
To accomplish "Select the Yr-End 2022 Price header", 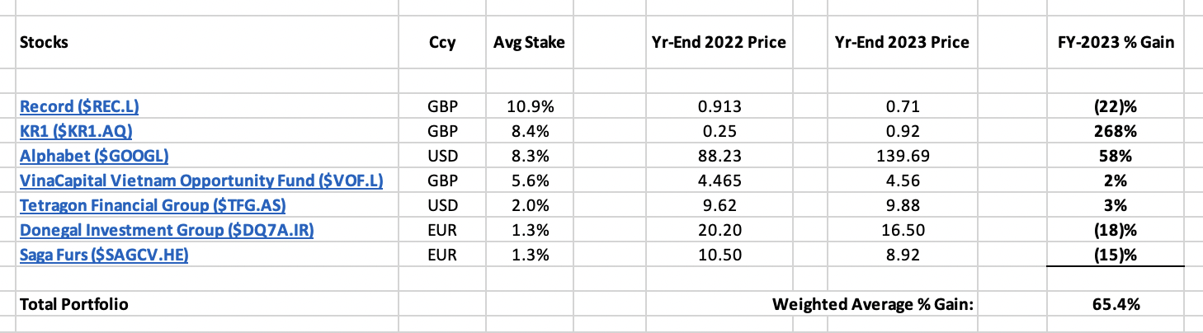I will click(719, 42).
